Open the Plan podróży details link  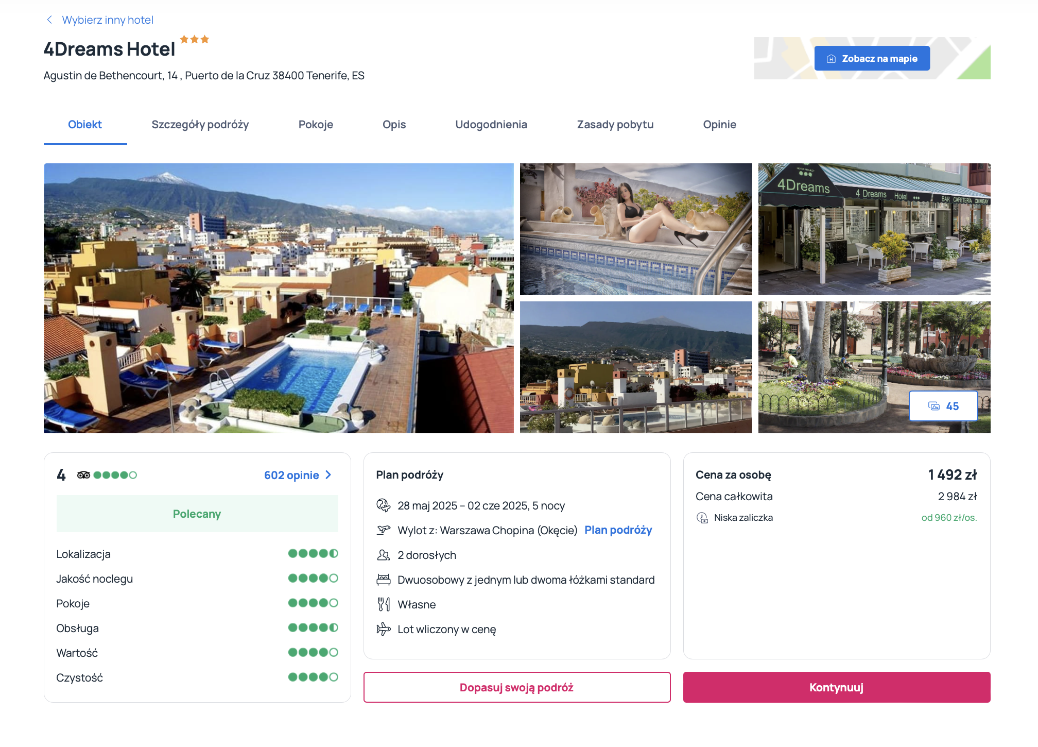pos(618,530)
